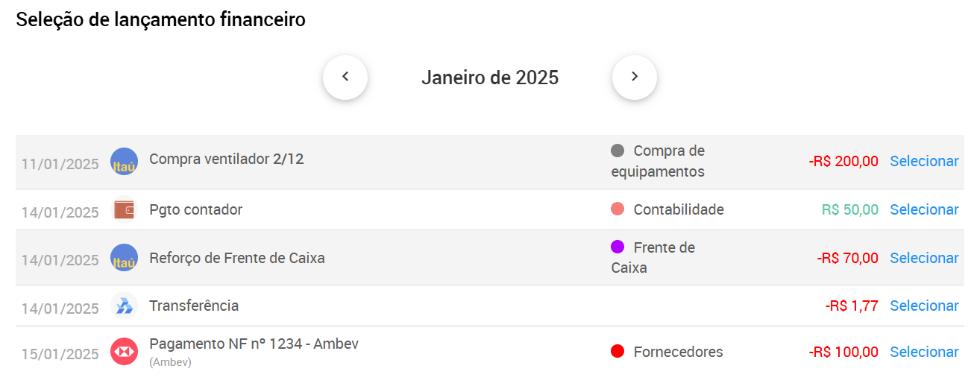The image size is (971, 392).
Task: Click red bank icon on Ambev payment
Action: click(x=124, y=352)
